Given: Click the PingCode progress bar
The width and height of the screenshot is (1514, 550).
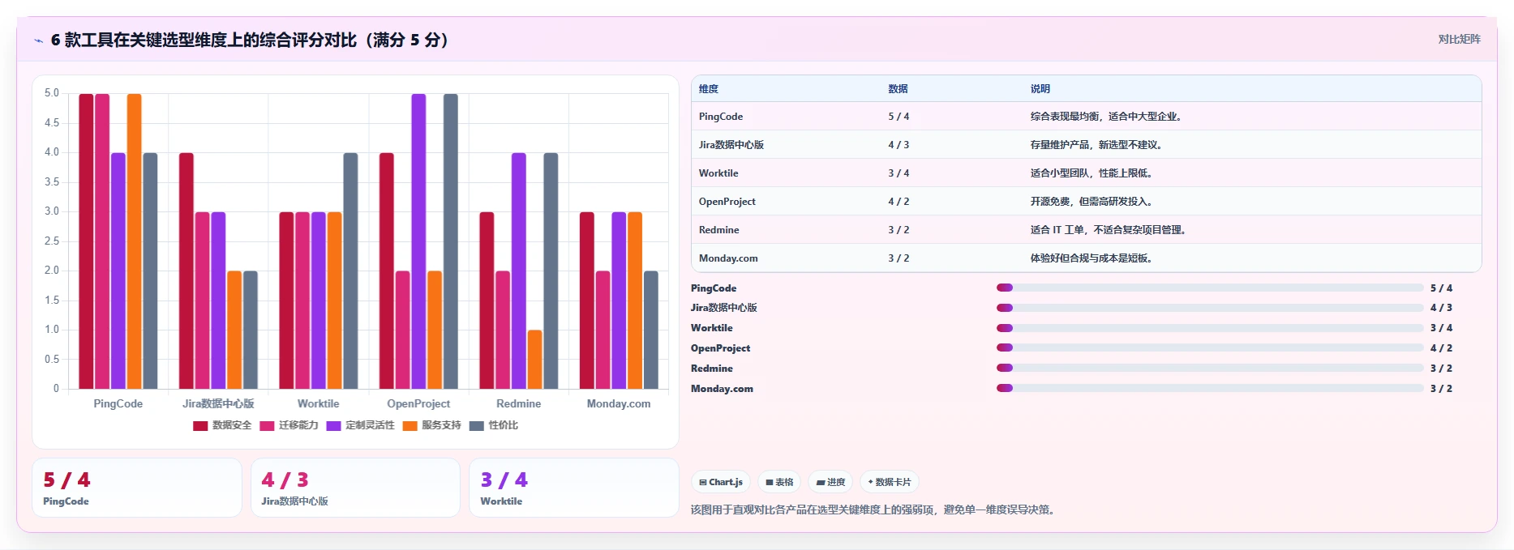Looking at the screenshot, I should (1210, 288).
